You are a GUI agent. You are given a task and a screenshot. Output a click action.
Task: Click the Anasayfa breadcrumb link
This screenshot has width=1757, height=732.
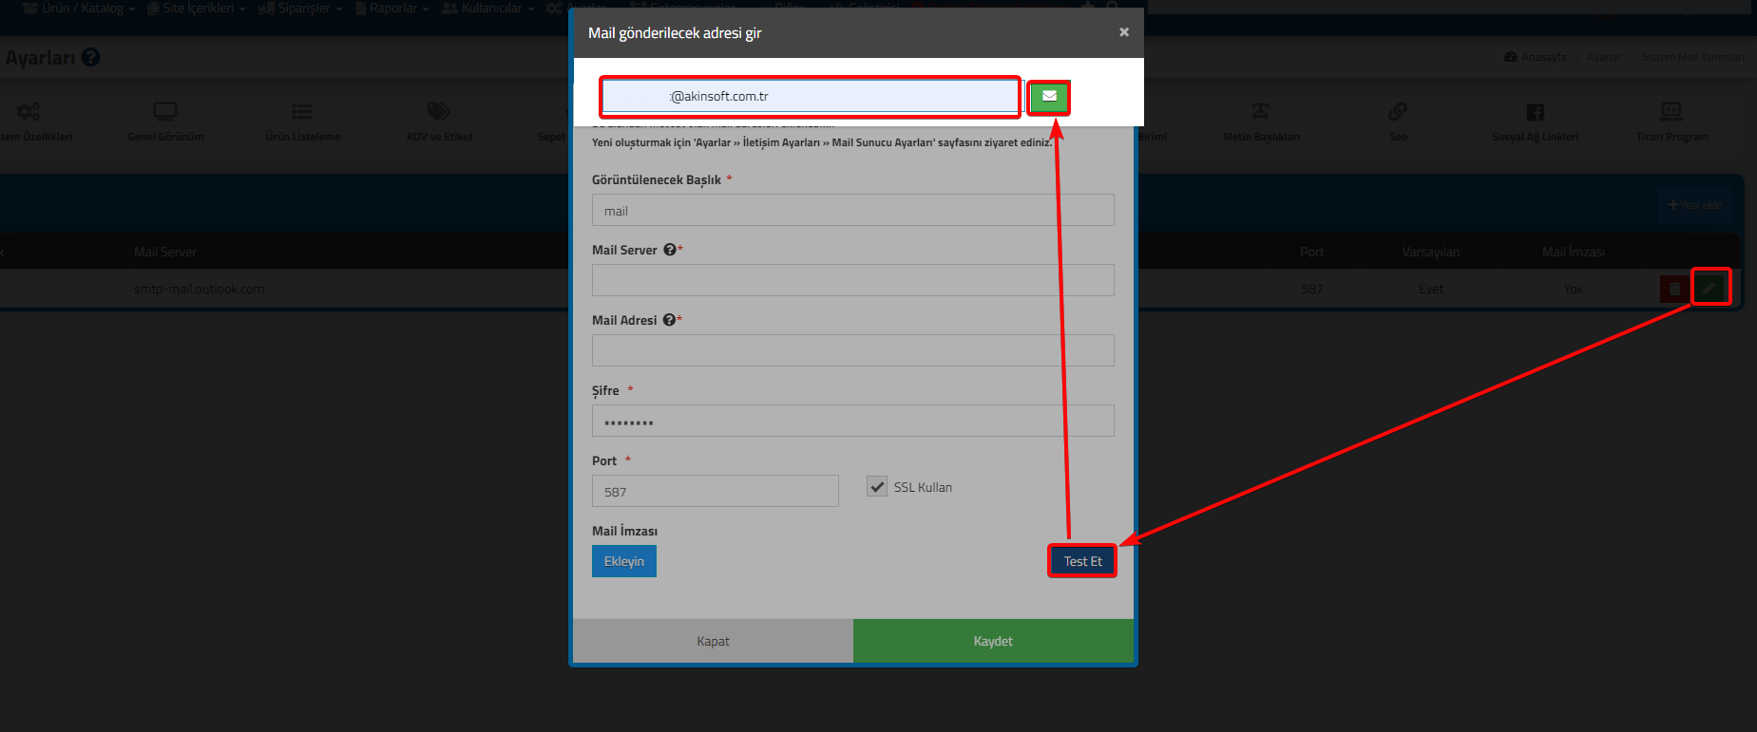point(1536,57)
